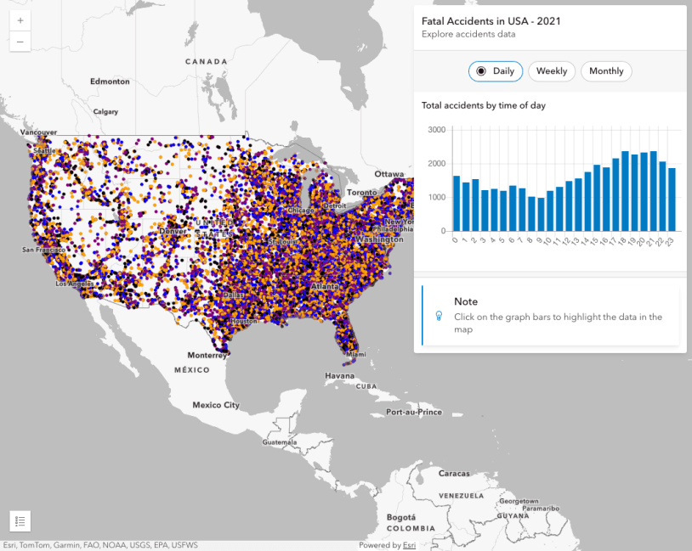Switch to the Monthly view
Screen dimensions: 692x551
pyautogui.click(x=606, y=71)
